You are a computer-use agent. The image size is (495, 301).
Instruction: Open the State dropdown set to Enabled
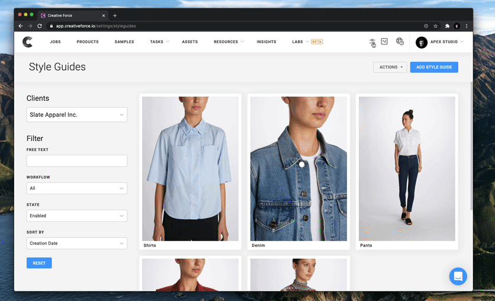pyautogui.click(x=77, y=216)
